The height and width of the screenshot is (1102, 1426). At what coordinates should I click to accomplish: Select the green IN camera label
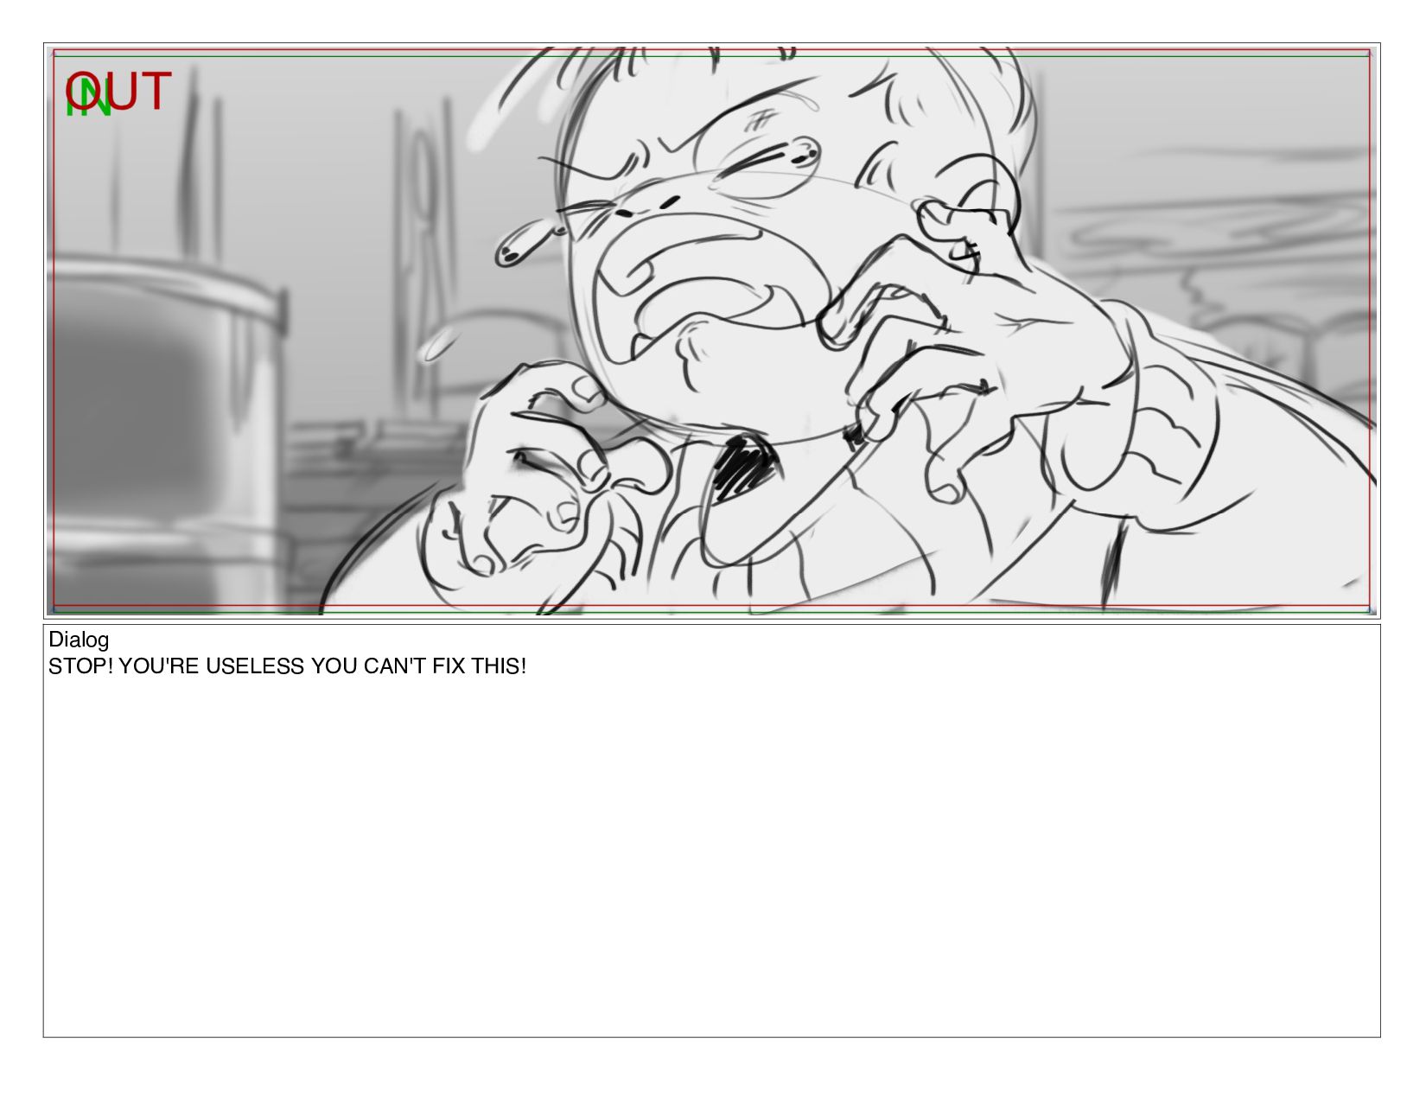(x=88, y=98)
